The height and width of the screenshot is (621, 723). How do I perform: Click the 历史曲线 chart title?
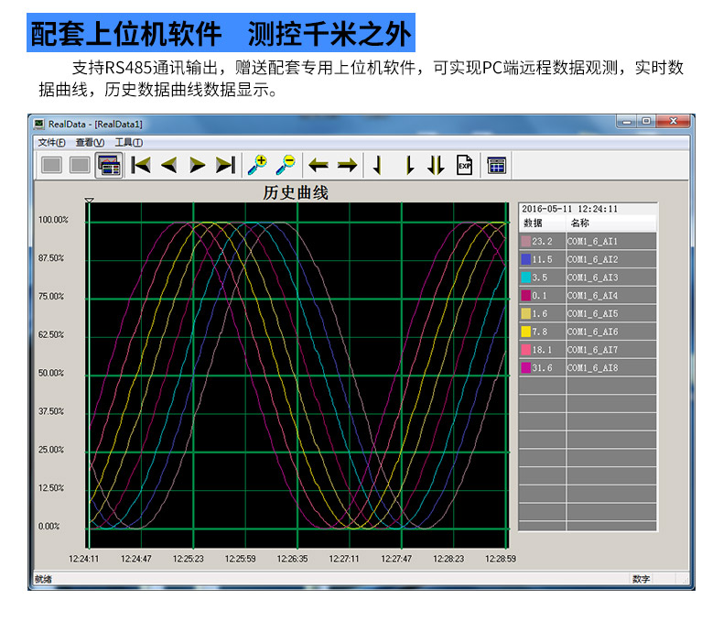click(x=296, y=192)
